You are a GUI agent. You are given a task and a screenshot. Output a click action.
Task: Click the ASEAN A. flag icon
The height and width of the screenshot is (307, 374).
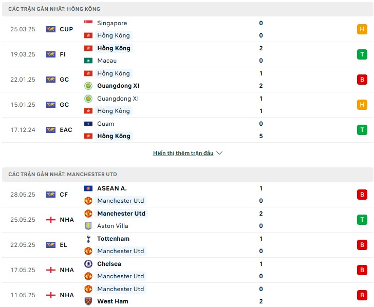[88, 188]
